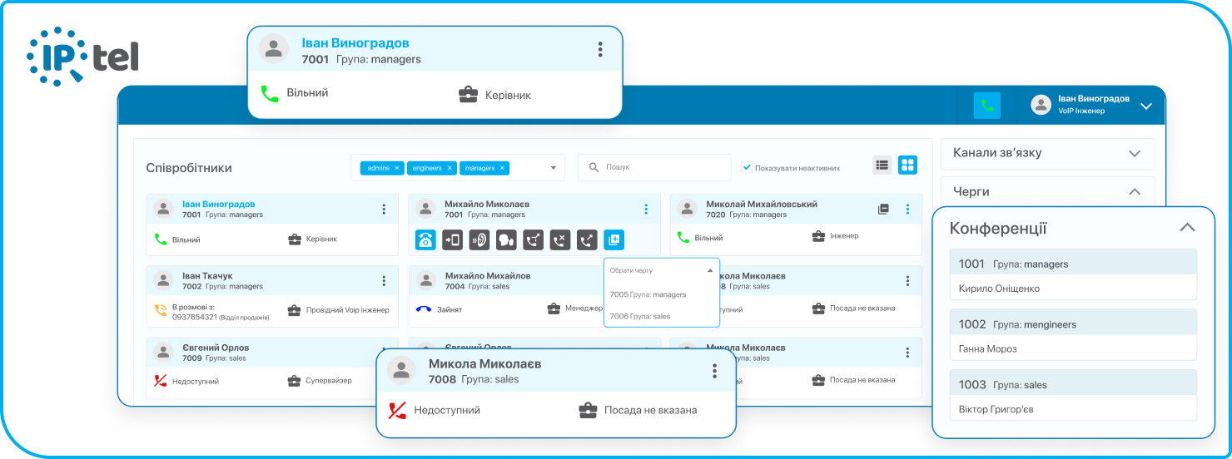Click the blue telephone call icon

click(x=425, y=239)
